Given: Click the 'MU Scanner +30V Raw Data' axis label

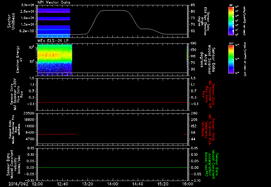Looking at the screenshot, I should (x=16, y=94).
